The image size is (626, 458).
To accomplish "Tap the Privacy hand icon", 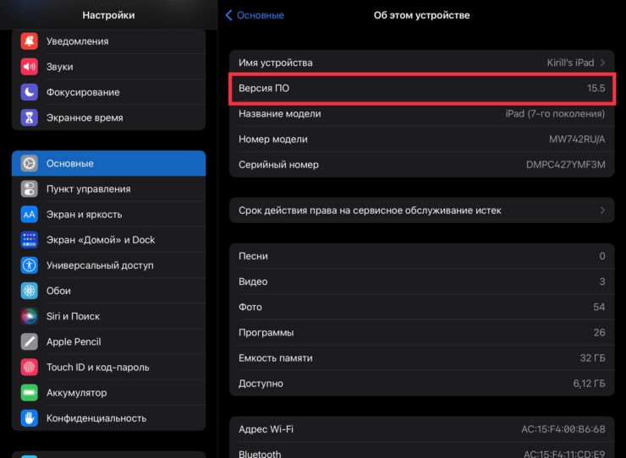I will point(29,418).
